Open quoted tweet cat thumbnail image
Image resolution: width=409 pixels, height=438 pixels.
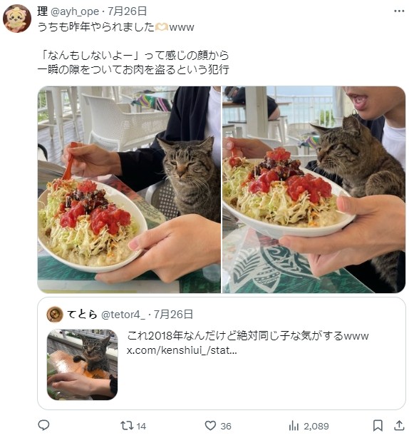83,365
